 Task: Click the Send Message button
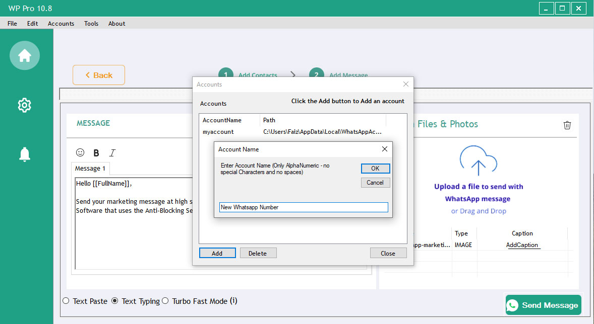(x=543, y=305)
